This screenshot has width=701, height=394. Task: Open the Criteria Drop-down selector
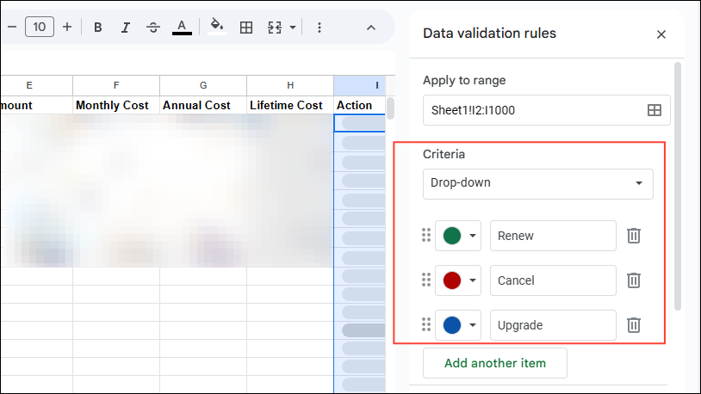(538, 183)
